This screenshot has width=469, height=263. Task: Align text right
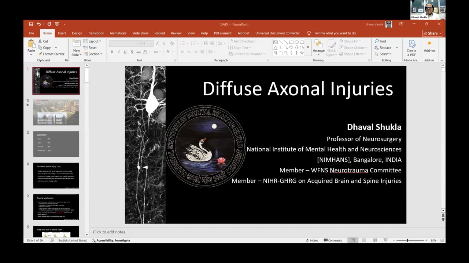pos(196,52)
